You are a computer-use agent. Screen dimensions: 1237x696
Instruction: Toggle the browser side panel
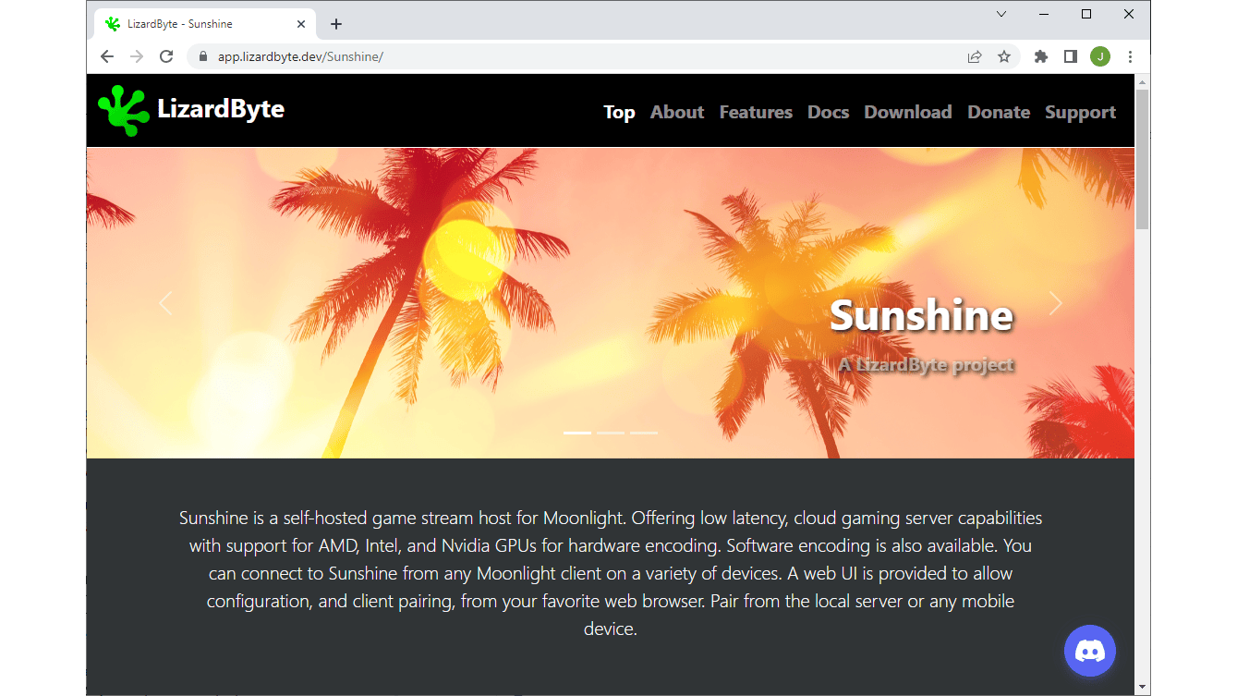(x=1071, y=56)
